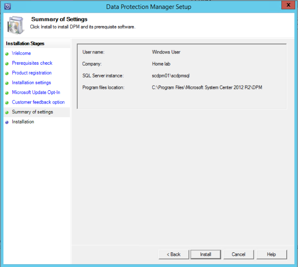Select Summary of settings stage
Image resolution: width=298 pixels, height=267 pixels.
(x=32, y=112)
